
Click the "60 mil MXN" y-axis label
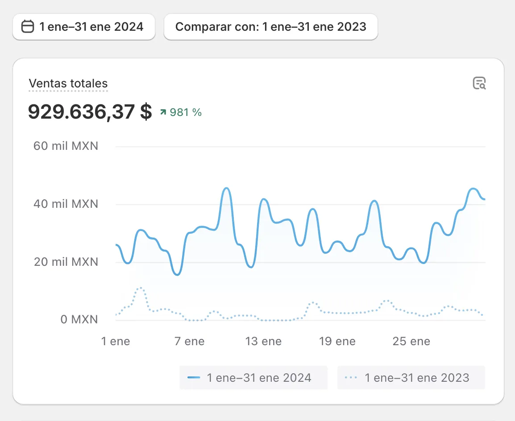[x=66, y=146]
